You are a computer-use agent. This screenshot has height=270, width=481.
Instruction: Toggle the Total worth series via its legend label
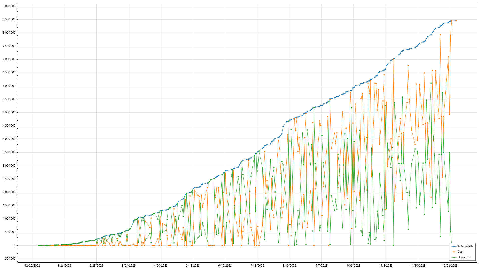click(465, 246)
